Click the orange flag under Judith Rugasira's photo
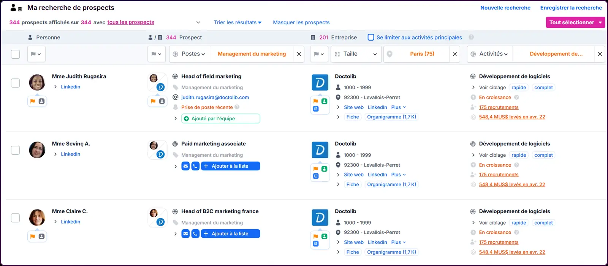This screenshot has width=608, height=266. tap(33, 101)
